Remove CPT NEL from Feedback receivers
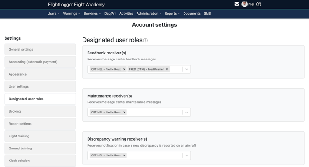Image resolution: width=309 pixels, height=167 pixels. [124, 69]
